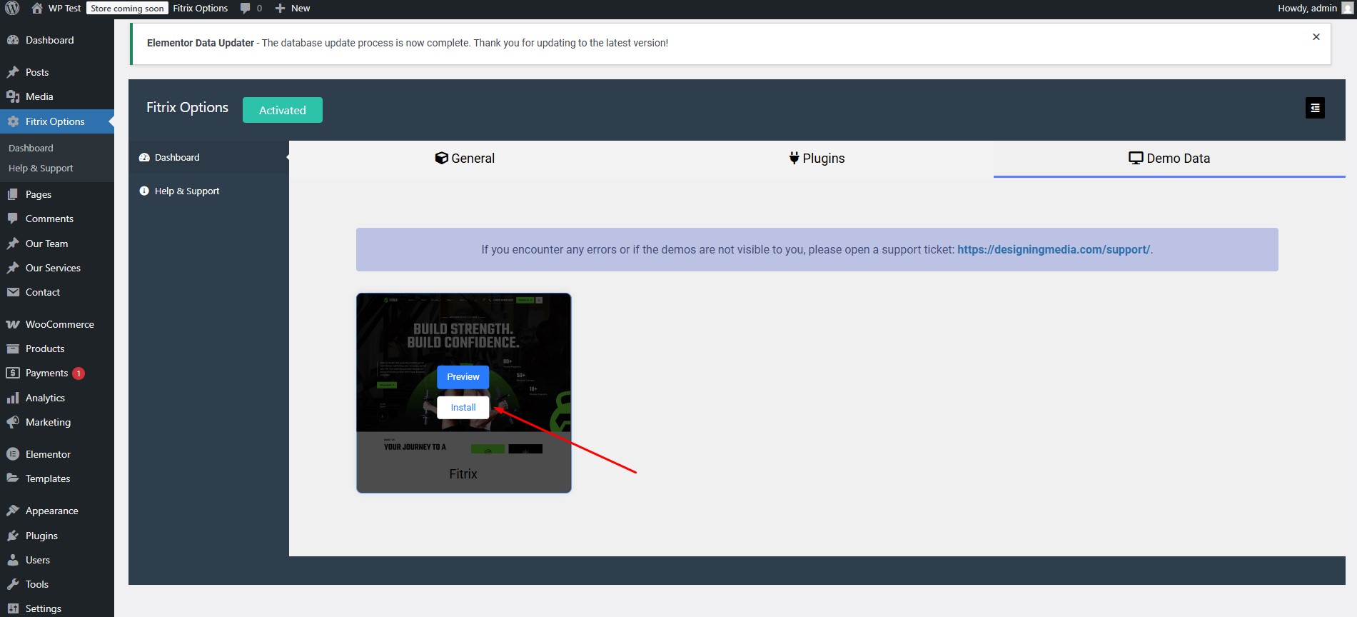The height and width of the screenshot is (617, 1357).
Task: Click the New item in admin bar
Action: 293,9
